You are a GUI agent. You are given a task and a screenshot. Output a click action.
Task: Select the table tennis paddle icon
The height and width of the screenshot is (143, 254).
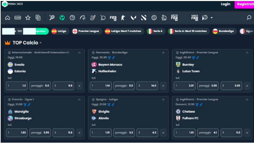(x=103, y=18)
